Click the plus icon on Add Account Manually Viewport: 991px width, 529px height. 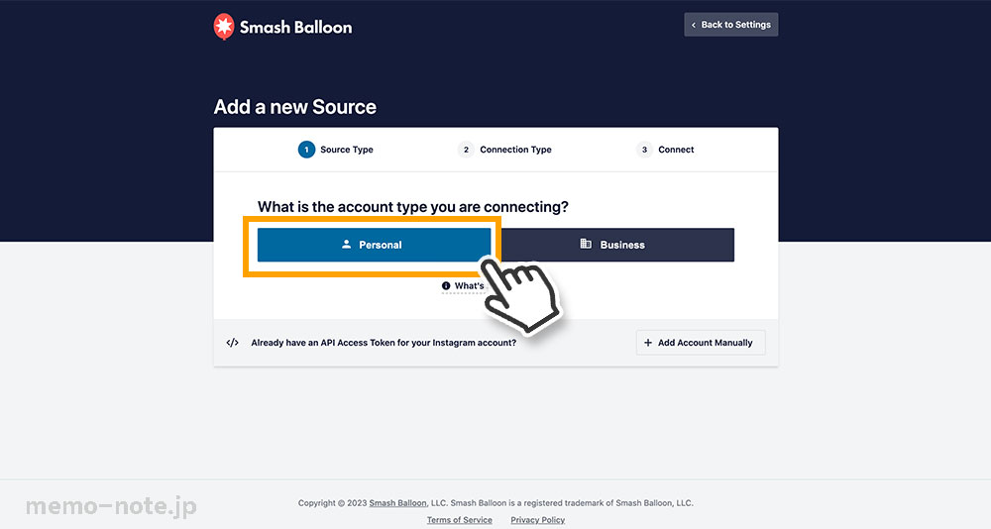coord(648,343)
